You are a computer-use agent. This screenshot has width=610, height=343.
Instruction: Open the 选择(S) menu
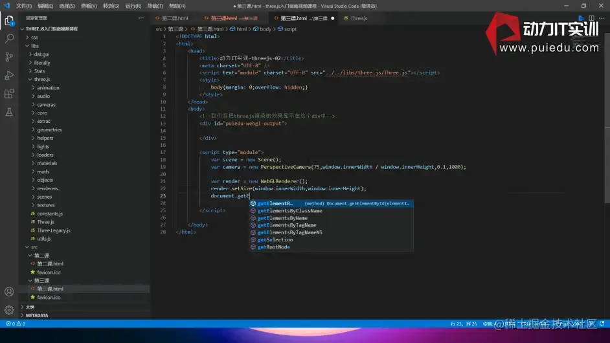[67, 6]
